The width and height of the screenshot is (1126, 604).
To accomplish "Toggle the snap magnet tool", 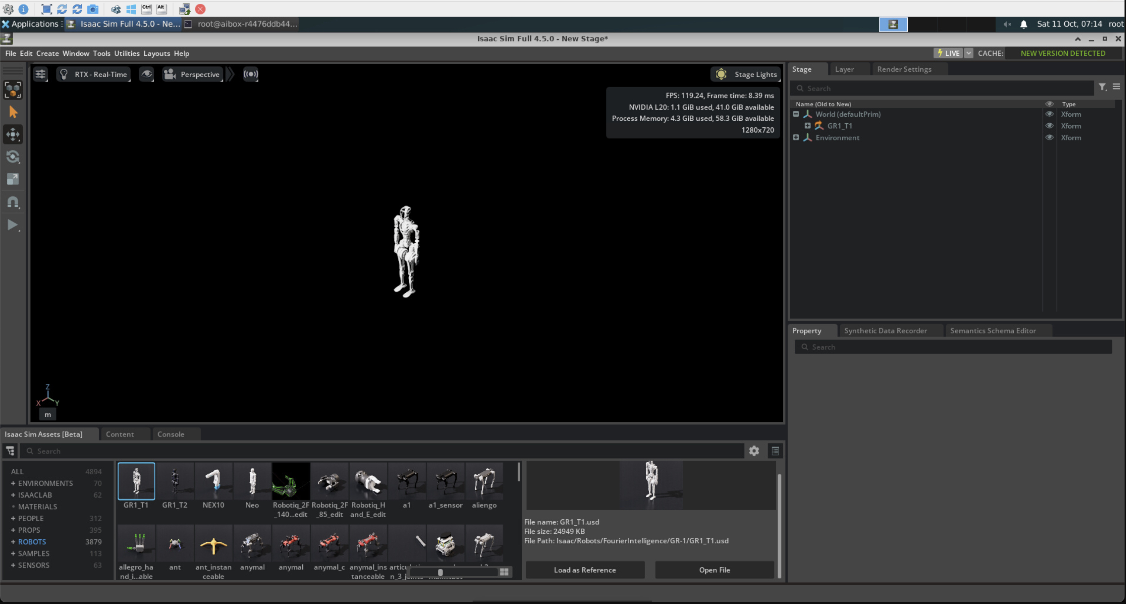I will pyautogui.click(x=13, y=202).
